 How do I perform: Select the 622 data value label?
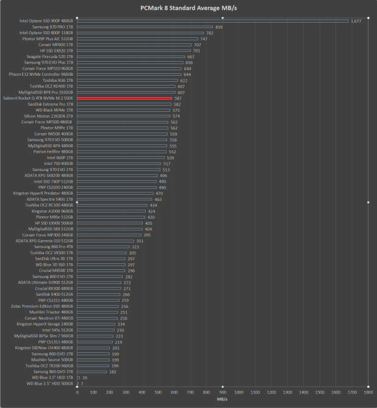pos(184,81)
